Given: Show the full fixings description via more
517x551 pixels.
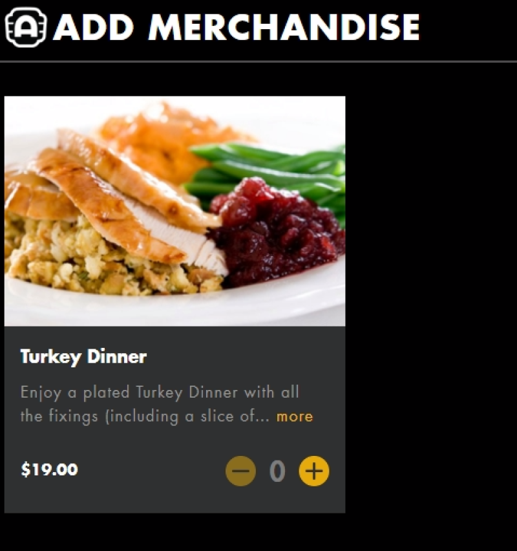Looking at the screenshot, I should click(x=295, y=416).
